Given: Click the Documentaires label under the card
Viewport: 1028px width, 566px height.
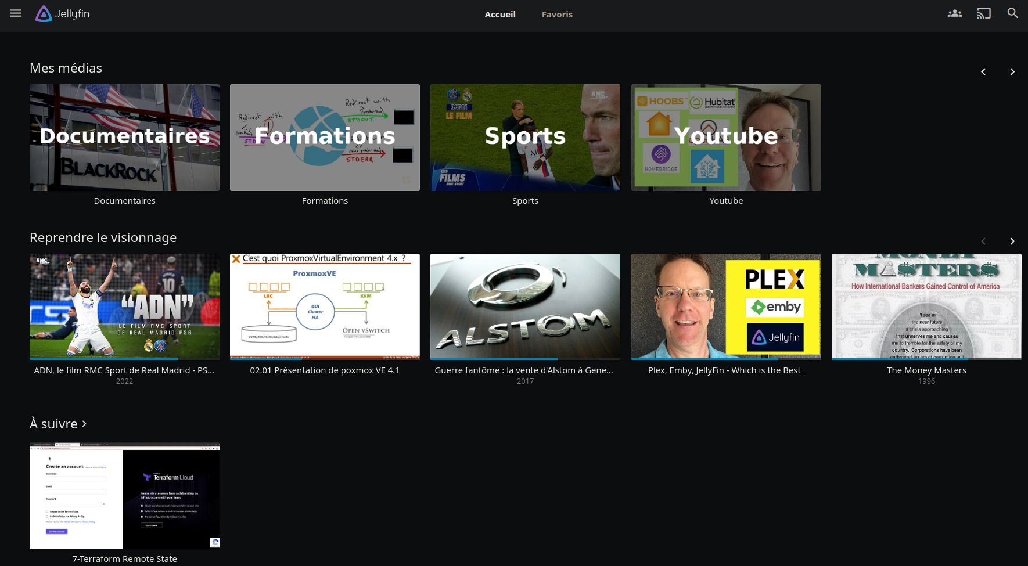Looking at the screenshot, I should click(x=124, y=201).
